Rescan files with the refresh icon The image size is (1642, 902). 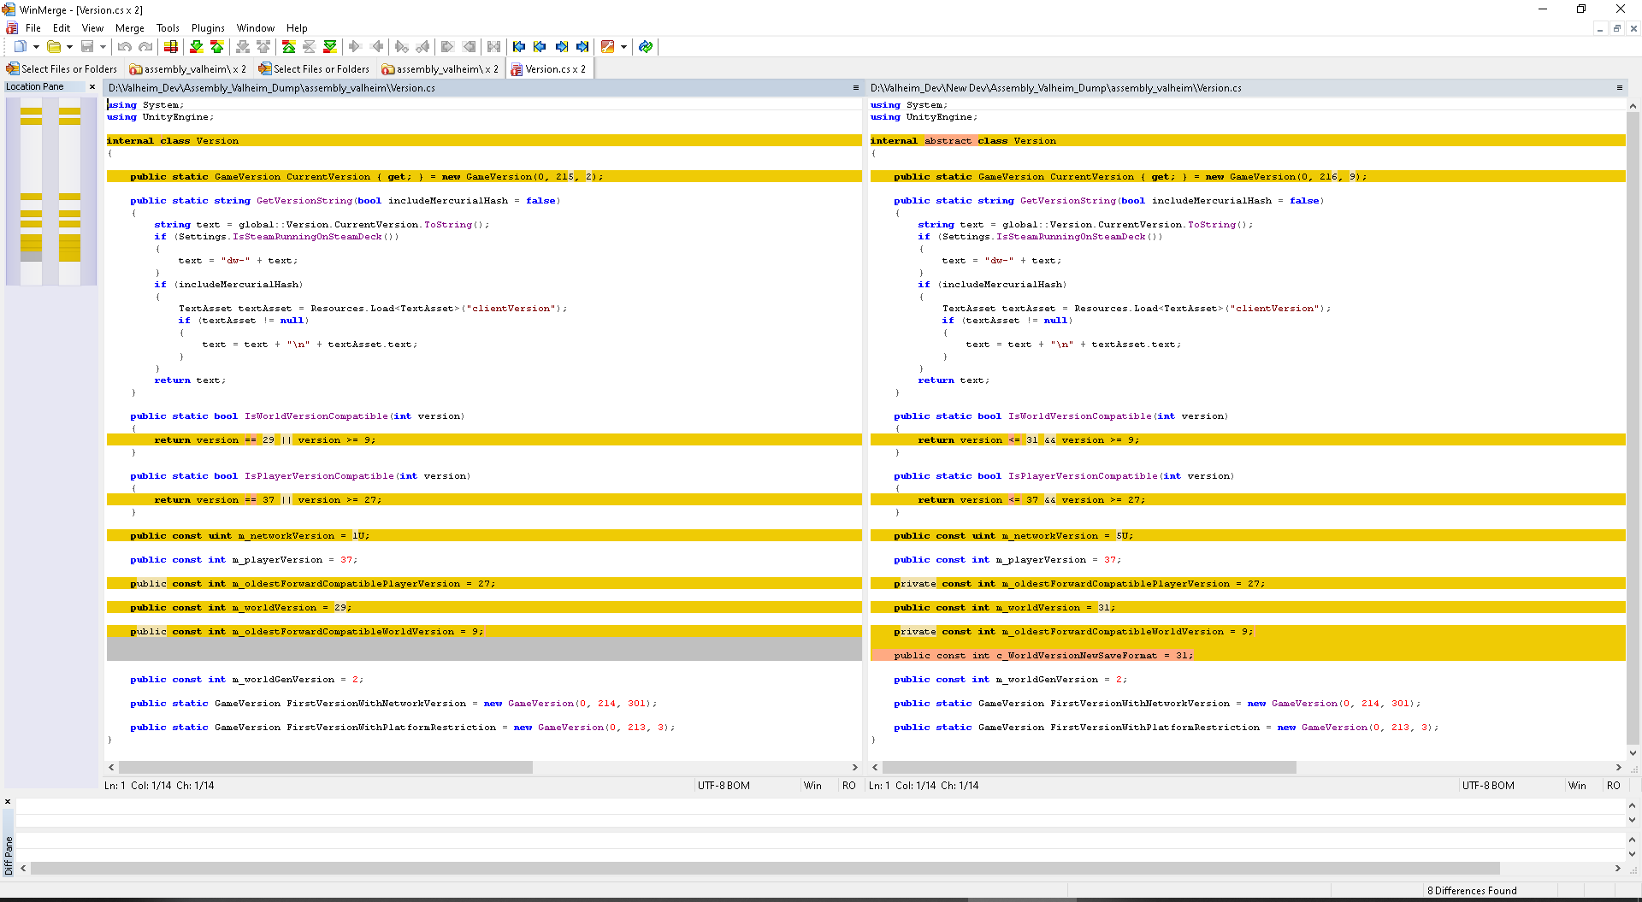(x=646, y=47)
